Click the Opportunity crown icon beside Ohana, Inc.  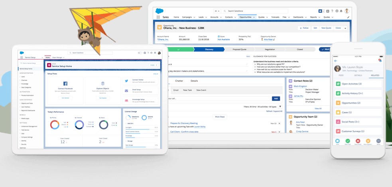coord(159,27)
